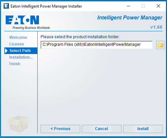
Task: Select the Welcome step in sidebar
Action: click(18, 38)
